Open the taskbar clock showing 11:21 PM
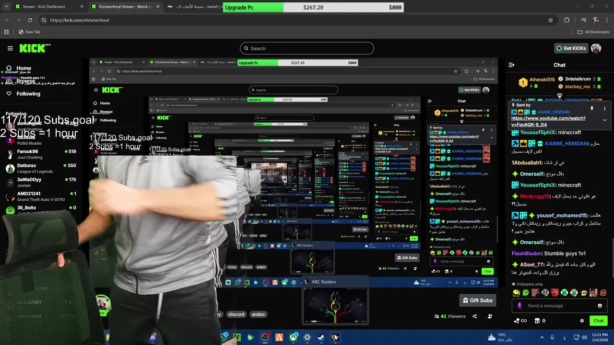The width and height of the screenshot is (614, 345). pyautogui.click(x=600, y=337)
